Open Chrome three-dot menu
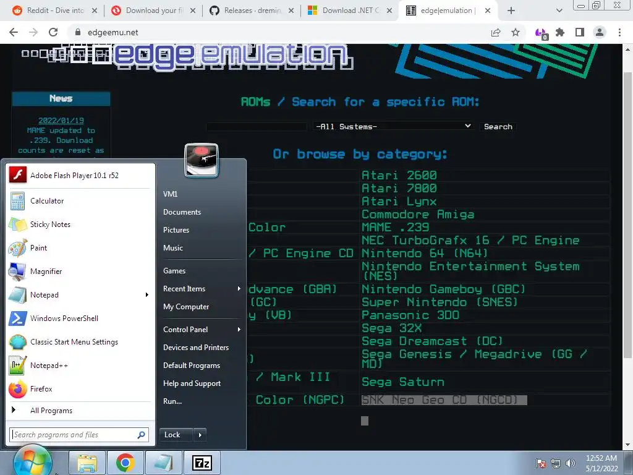 click(x=619, y=32)
